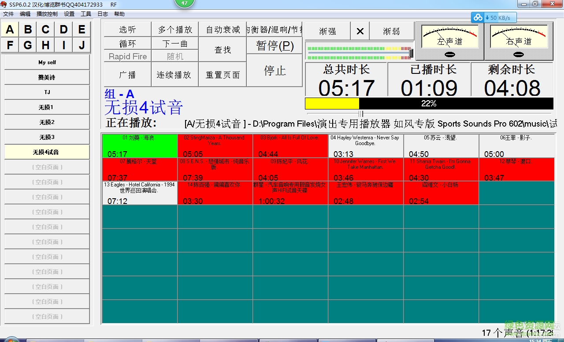The height and width of the screenshot is (342, 564).
Task: Click the 右声道 right channel VU meter
Action: point(519,41)
